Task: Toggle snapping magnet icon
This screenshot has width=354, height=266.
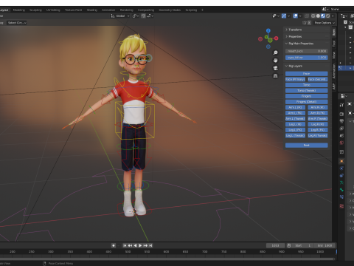Action: (x=144, y=16)
